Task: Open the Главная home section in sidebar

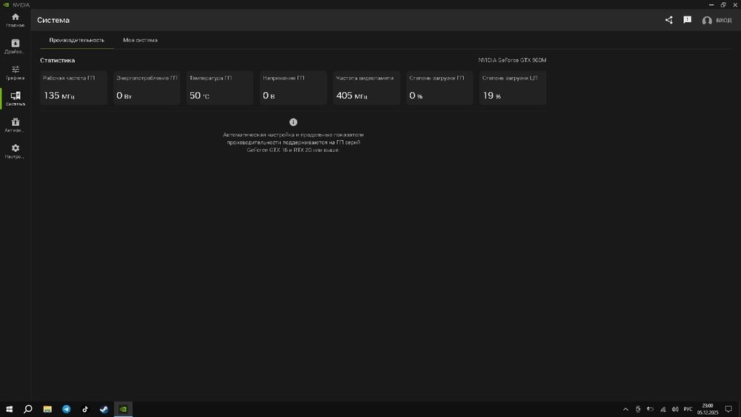Action: (x=15, y=20)
